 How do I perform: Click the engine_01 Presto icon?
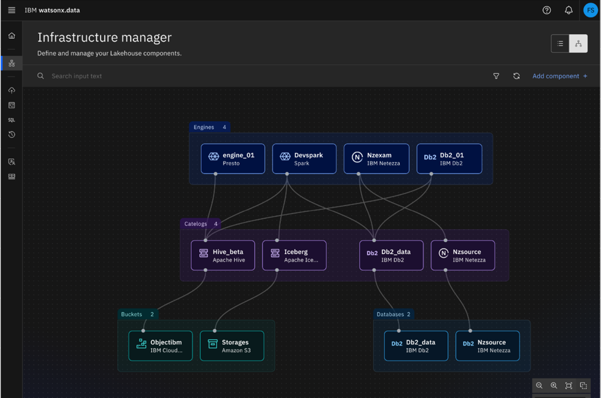(x=213, y=156)
